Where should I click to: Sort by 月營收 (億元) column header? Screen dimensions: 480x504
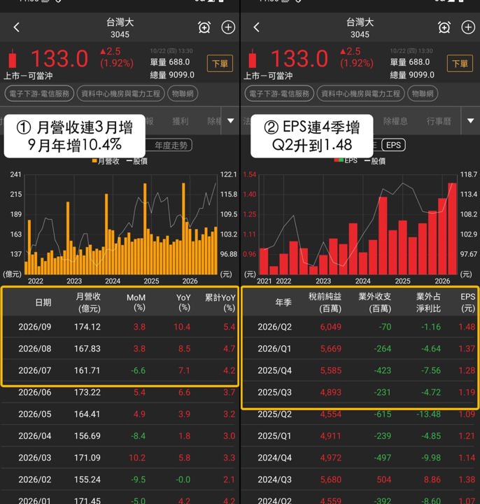88,302
